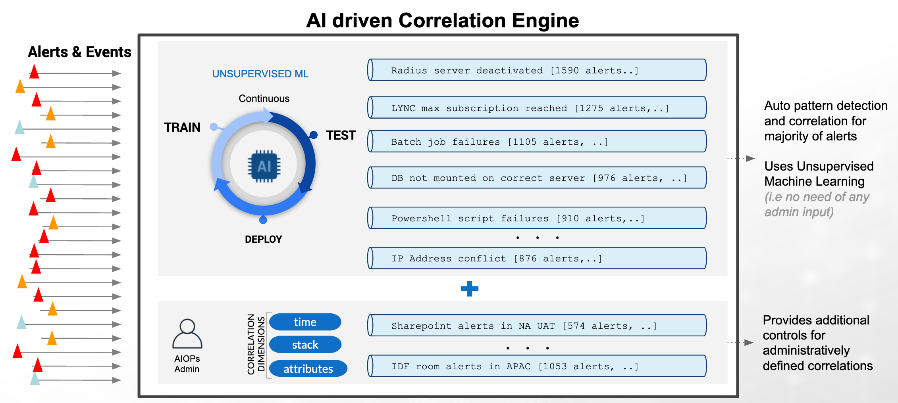898x403 pixels.
Task: Click the TEST node dot on cycle
Action: tap(314, 135)
